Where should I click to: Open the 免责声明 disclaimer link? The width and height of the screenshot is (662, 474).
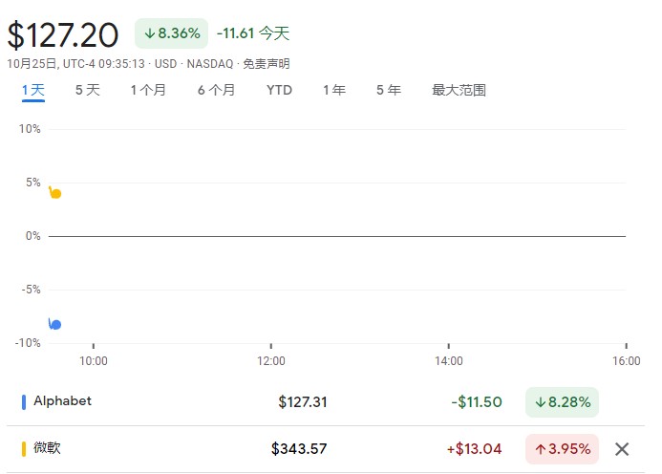(266, 64)
